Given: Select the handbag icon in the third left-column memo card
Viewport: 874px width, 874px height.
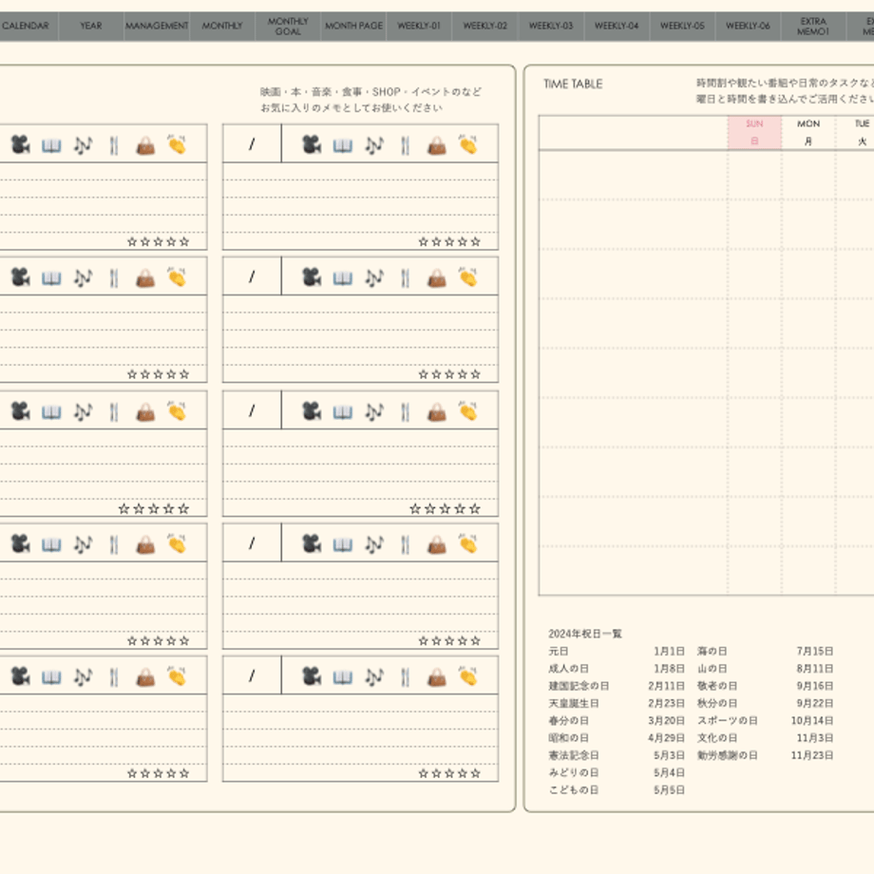Looking at the screenshot, I should click(x=145, y=412).
